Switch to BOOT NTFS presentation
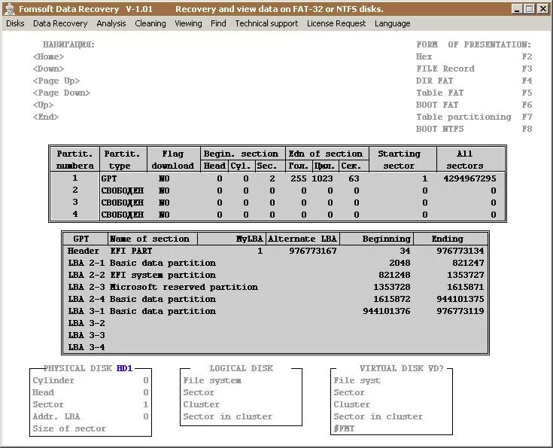 click(x=474, y=129)
